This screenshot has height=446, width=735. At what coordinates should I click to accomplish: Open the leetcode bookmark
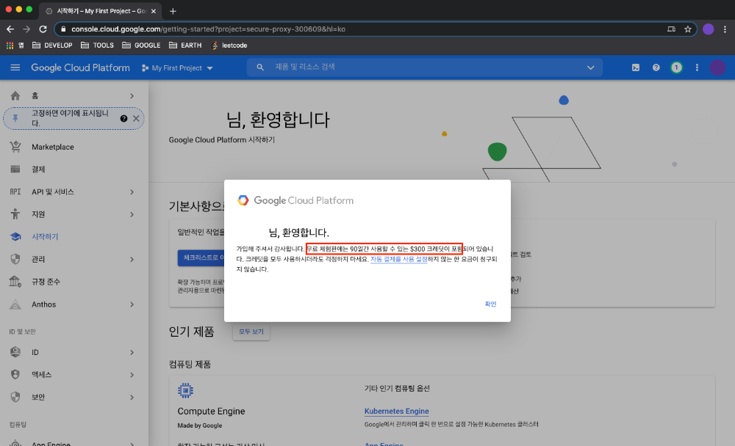pyautogui.click(x=229, y=45)
